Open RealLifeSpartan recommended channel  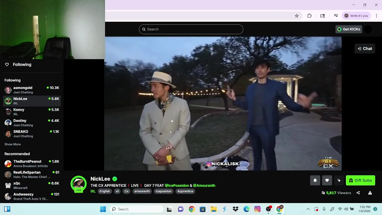tap(32, 174)
